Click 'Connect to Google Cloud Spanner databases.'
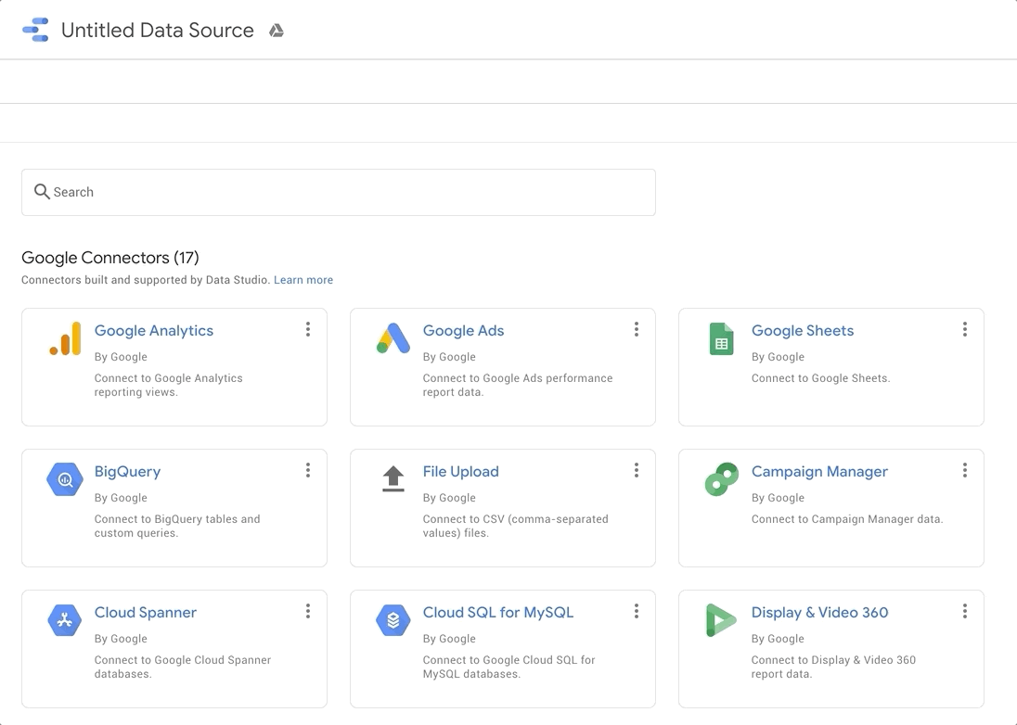Viewport: 1017px width, 725px height. click(183, 667)
